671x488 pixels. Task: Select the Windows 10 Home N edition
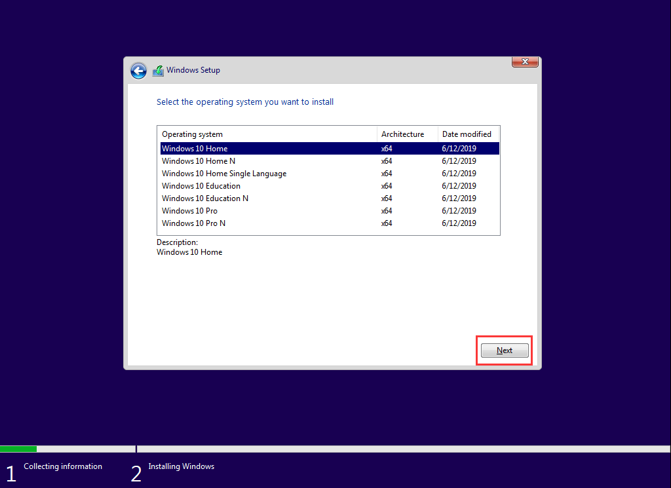tap(199, 161)
